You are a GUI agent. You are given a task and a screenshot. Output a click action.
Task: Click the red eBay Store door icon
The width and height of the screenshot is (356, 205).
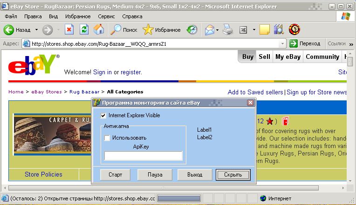pyautogui.click(x=285, y=121)
